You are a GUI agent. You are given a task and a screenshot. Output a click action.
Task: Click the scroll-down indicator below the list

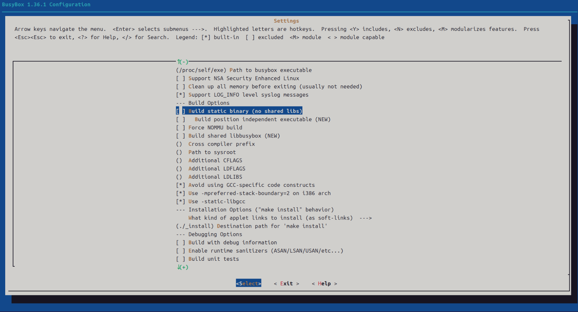pos(183,267)
